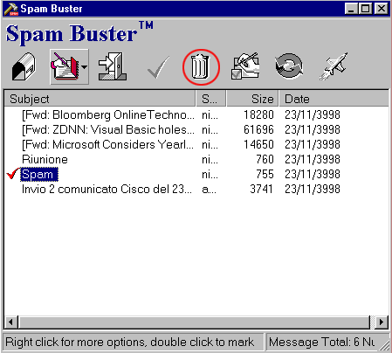This screenshot has height=353, width=392.
Task: Expand the notepad tool's dropdown arrow
Action: click(84, 67)
